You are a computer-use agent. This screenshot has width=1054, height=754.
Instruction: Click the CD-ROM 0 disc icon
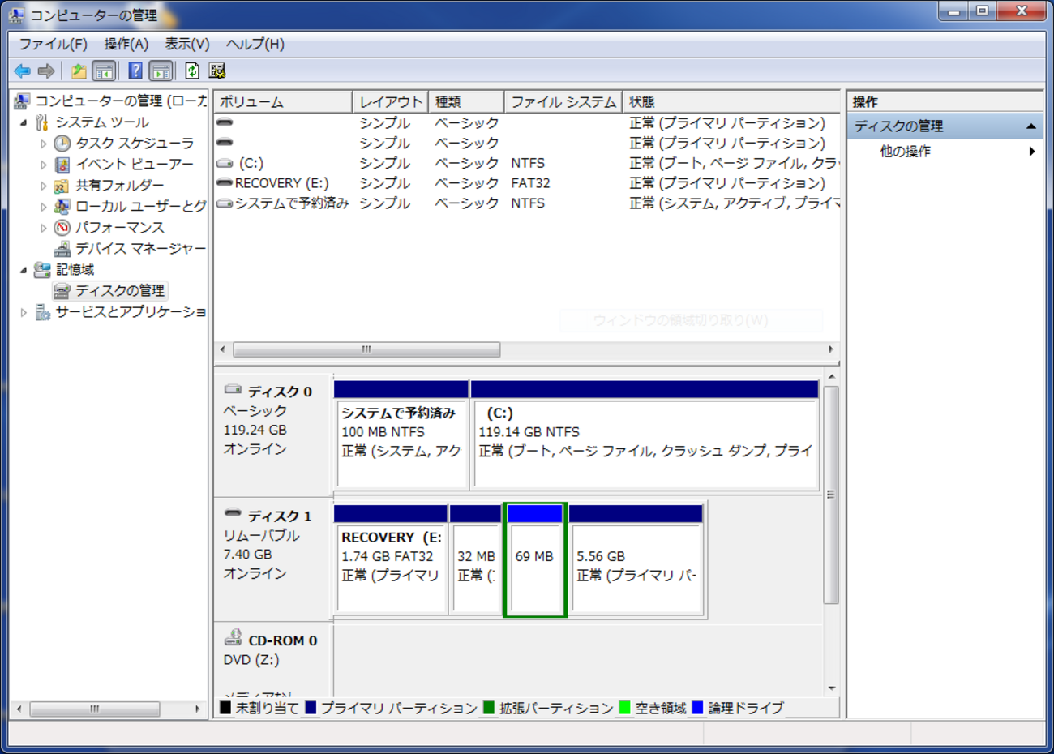coord(234,638)
